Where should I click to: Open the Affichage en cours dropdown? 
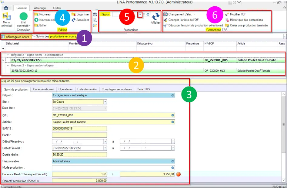285,36
